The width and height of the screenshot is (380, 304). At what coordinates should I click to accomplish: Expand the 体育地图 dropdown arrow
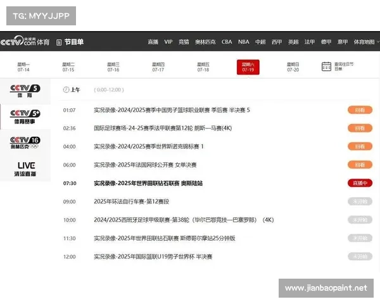(378, 42)
